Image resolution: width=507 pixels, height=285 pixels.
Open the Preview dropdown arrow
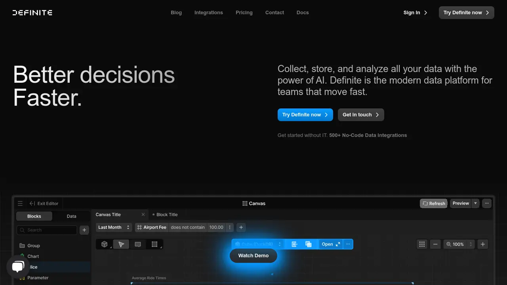pos(475,203)
